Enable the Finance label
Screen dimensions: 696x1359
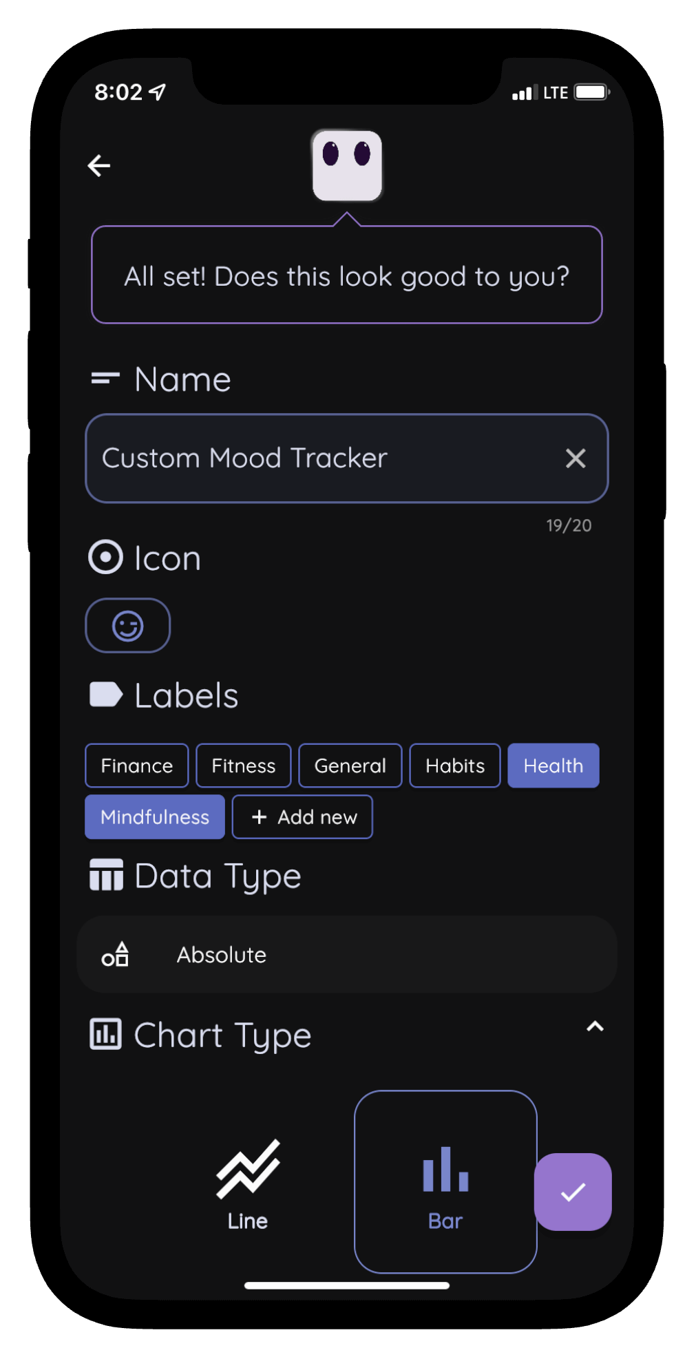coord(136,765)
